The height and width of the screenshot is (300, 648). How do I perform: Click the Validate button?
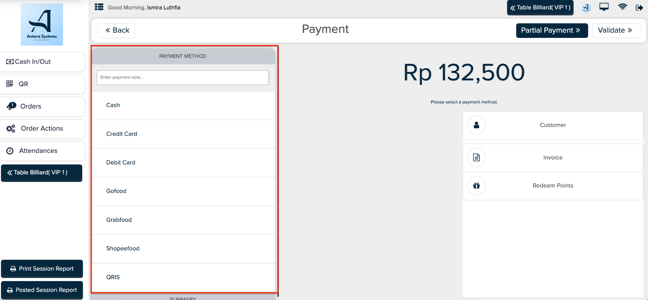(616, 30)
